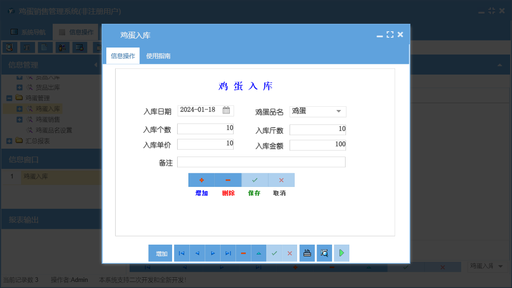
Task: Expand the 汇总报表 folder in the tree
Action: [x=10, y=141]
